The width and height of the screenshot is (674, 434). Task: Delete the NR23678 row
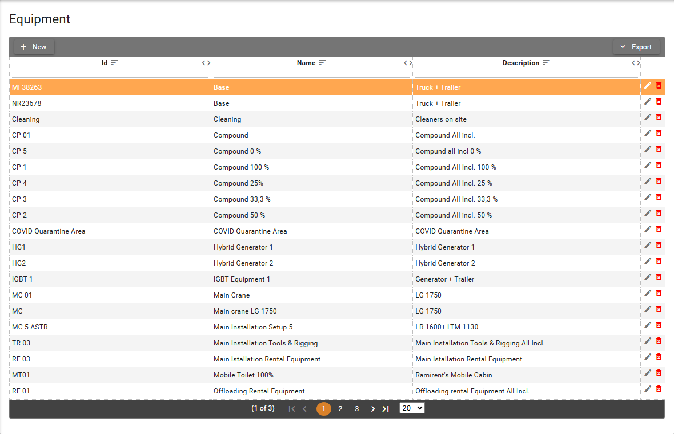coord(659,102)
